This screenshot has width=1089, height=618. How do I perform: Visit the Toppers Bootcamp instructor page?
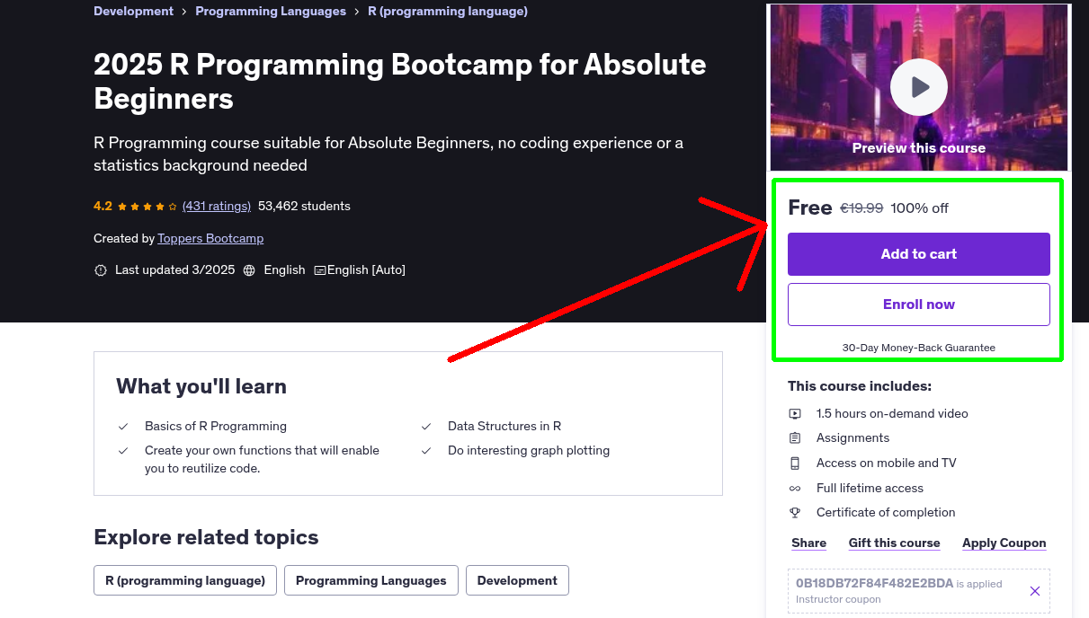[210, 238]
